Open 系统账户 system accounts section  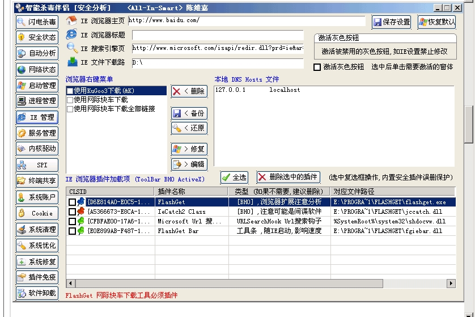[37, 197]
